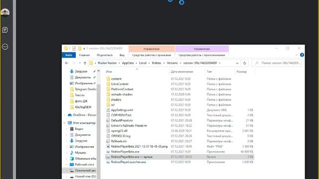Viewport: 319px width, 179px height.
Task: Expand address bar history dropdown
Action: coord(237,63)
